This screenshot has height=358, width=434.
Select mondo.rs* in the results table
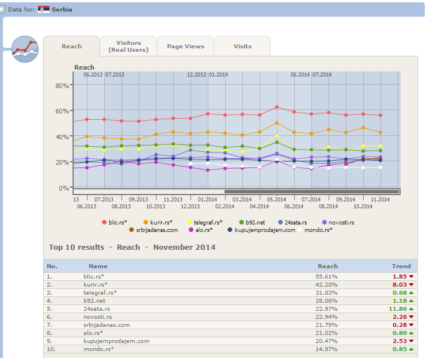click(x=98, y=349)
